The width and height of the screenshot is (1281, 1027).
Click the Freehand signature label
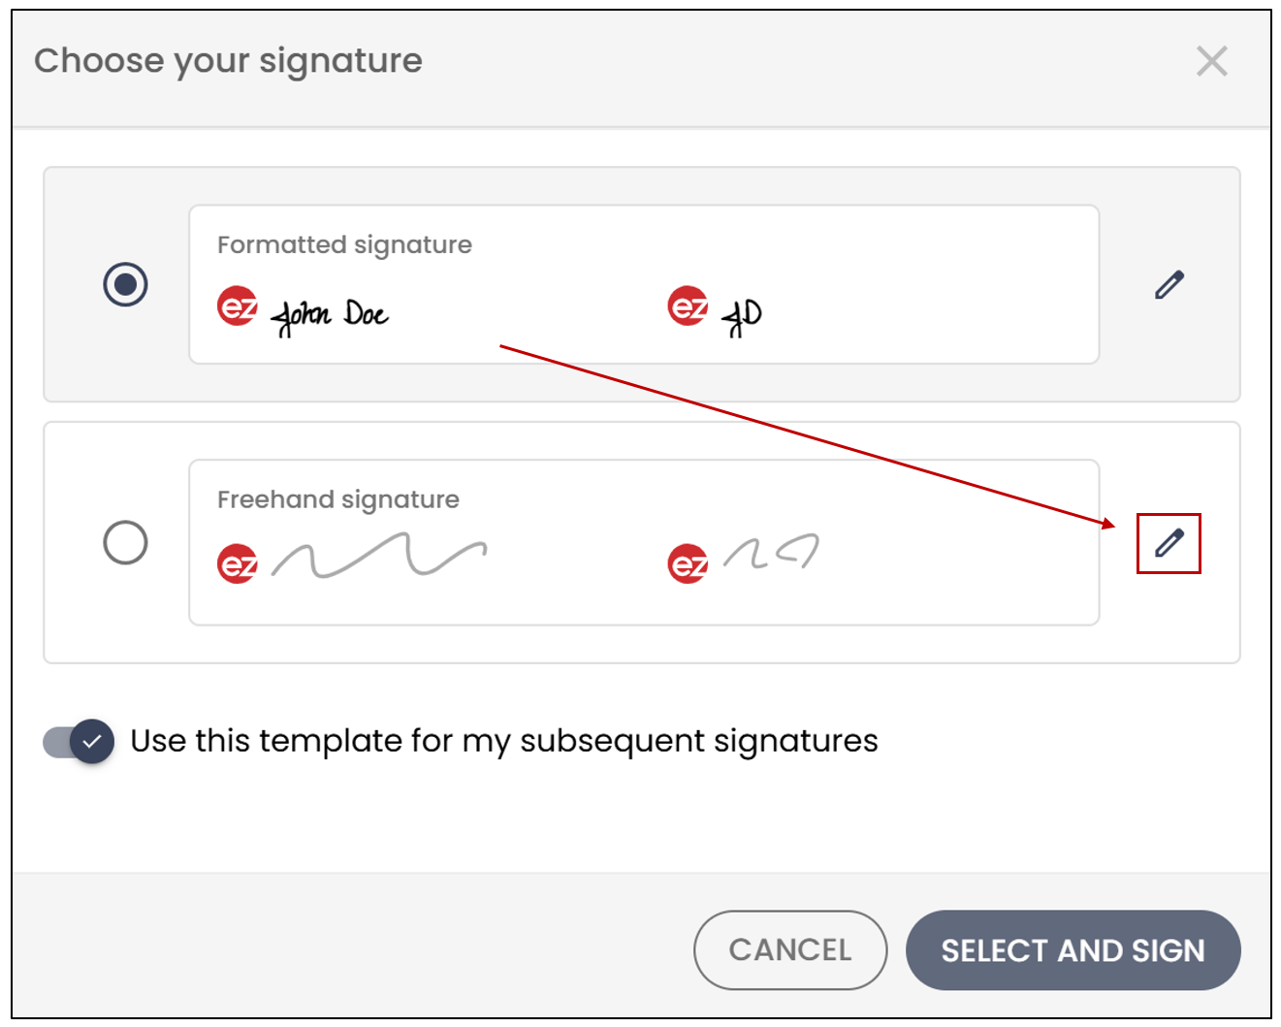(338, 499)
